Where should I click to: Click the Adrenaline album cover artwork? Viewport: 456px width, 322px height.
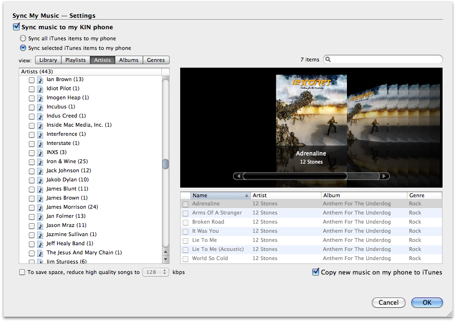pos(311,110)
